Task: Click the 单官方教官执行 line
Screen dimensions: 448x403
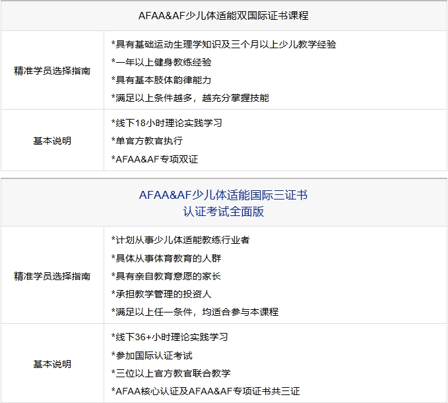Action: (147, 141)
